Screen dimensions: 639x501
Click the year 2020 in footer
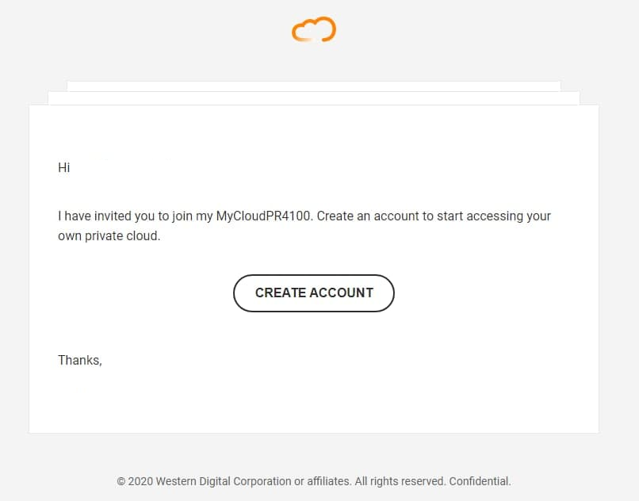click(140, 481)
